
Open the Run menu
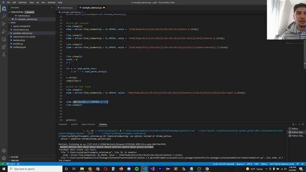click(x=44, y=2)
